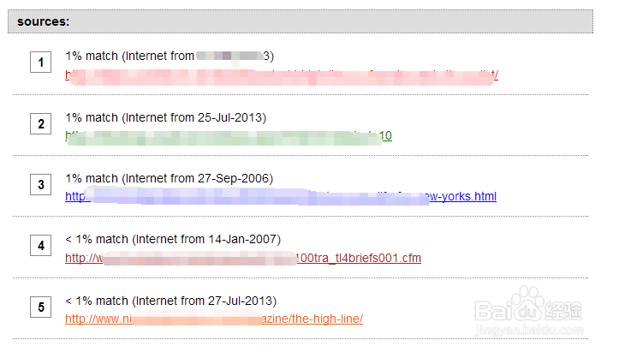Select the source number 5 box

[40, 307]
